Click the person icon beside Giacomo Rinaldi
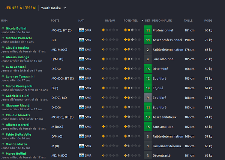 [x=3, y=105]
